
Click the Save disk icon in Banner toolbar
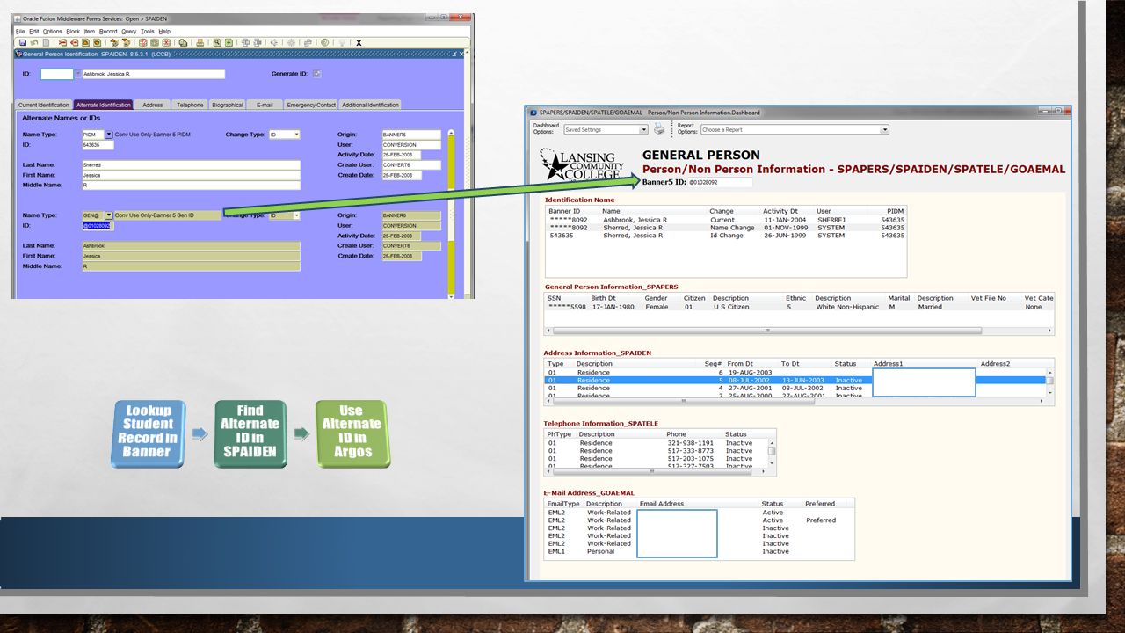coord(22,42)
